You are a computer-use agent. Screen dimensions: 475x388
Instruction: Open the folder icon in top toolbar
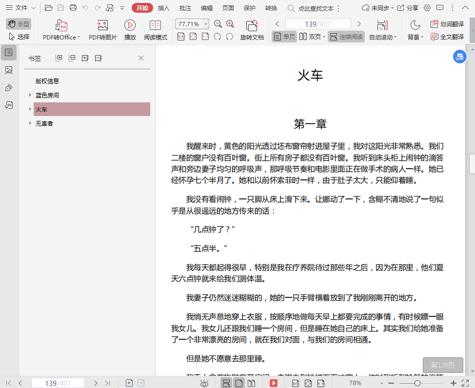pyautogui.click(x=48, y=8)
